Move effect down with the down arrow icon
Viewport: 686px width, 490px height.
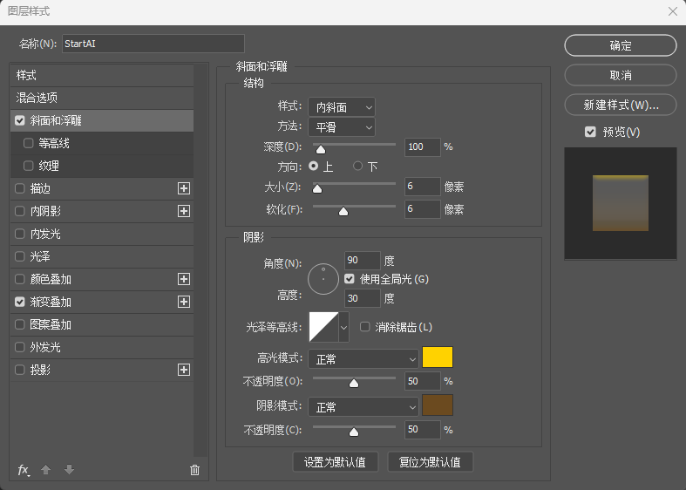coord(69,470)
